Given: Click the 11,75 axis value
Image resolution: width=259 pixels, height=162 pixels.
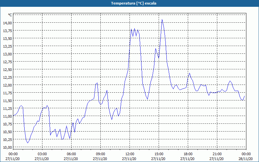Looking at the screenshot, I should pyautogui.click(x=7, y=93).
